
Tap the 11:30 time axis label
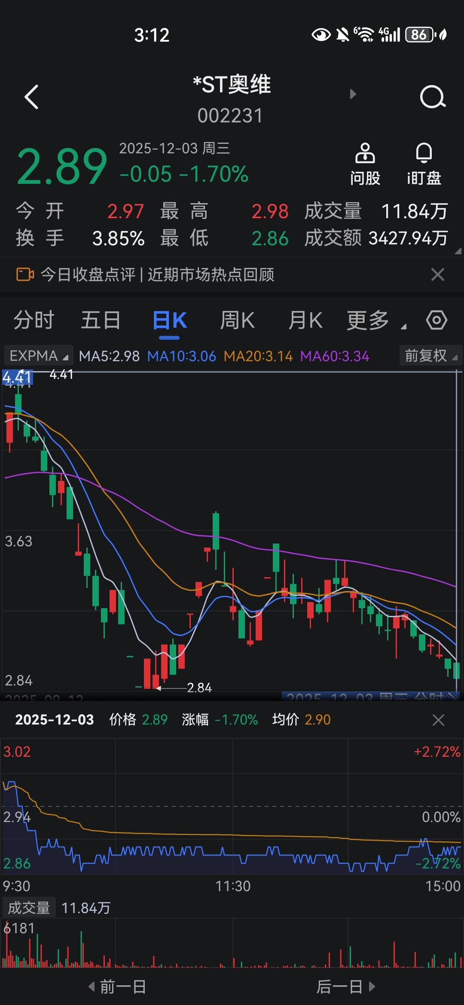[232, 886]
